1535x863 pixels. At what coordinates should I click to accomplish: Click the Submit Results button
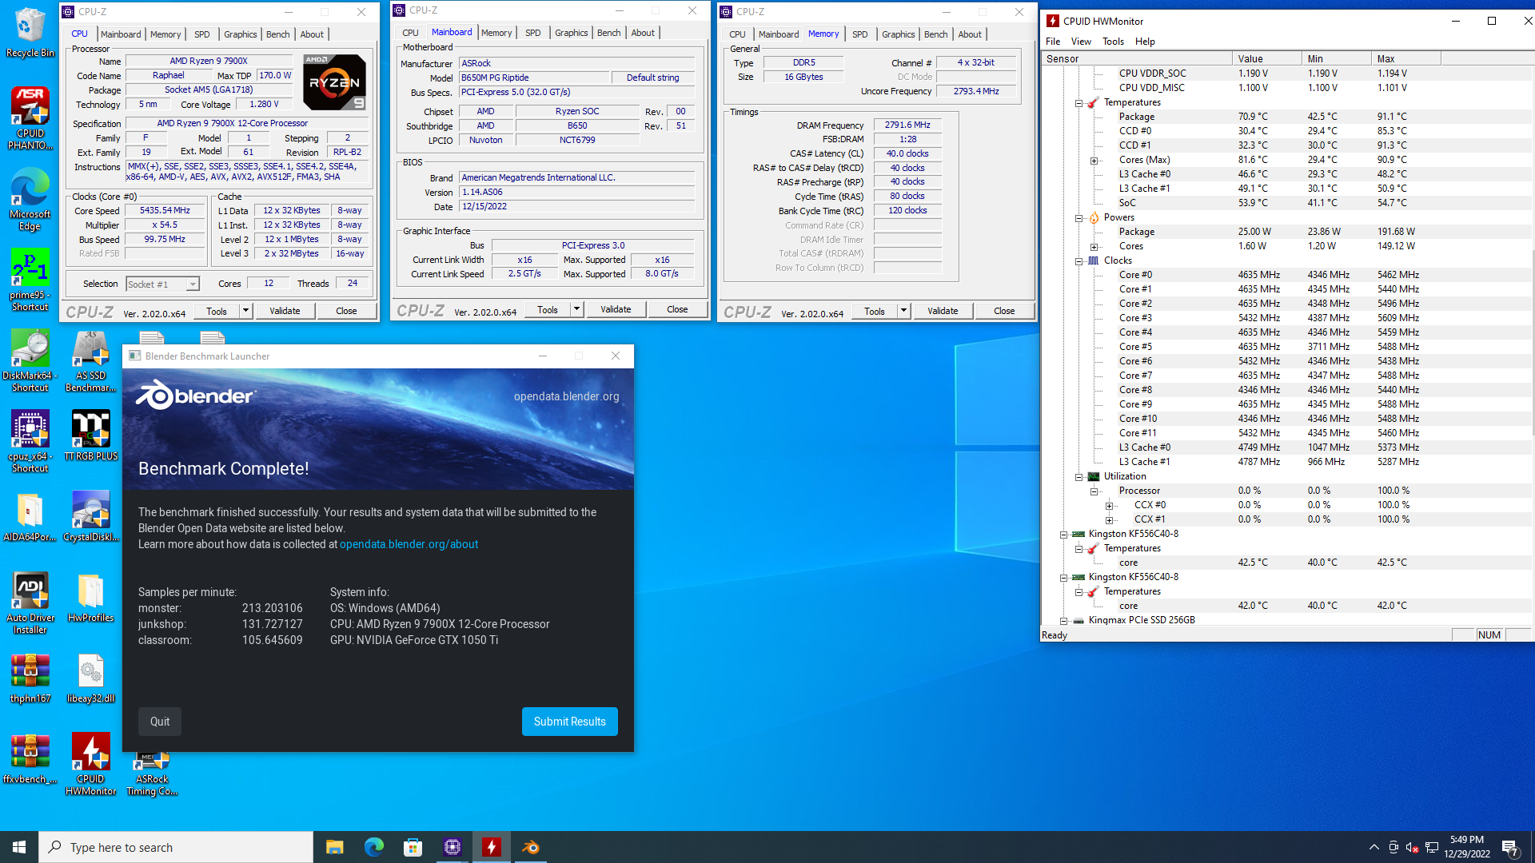pos(569,722)
